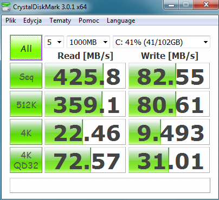Open the drive selector showing C: 41%
The image size is (219, 200).
click(x=162, y=42)
